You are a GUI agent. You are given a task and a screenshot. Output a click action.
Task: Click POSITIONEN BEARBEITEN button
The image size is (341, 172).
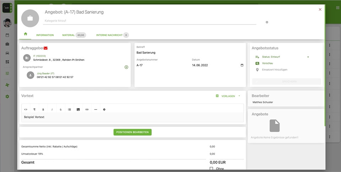click(132, 132)
